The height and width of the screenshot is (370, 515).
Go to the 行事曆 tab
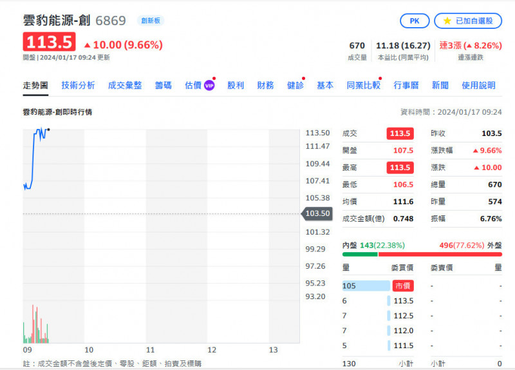(x=406, y=86)
